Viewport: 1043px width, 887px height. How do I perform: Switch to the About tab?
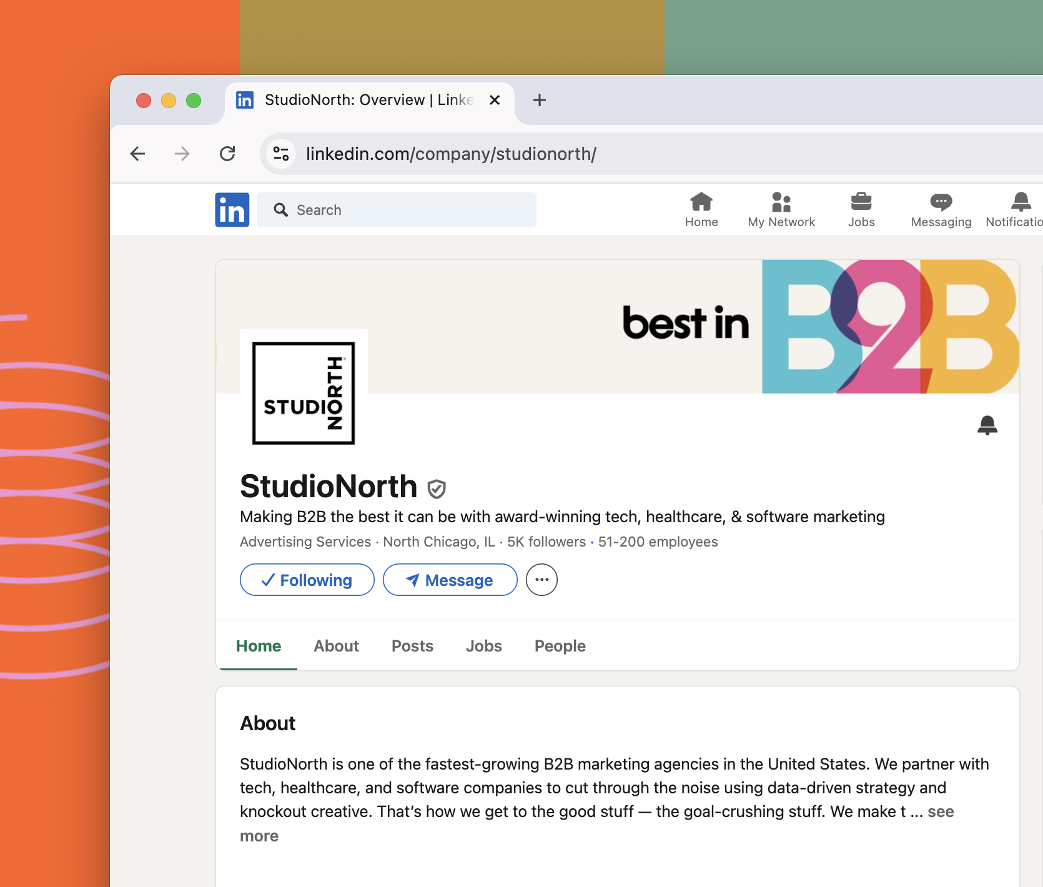tap(337, 646)
